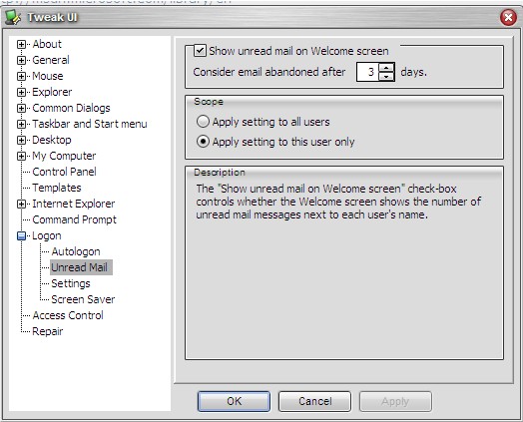
Task: Select the Control Panel item
Action: tap(64, 172)
